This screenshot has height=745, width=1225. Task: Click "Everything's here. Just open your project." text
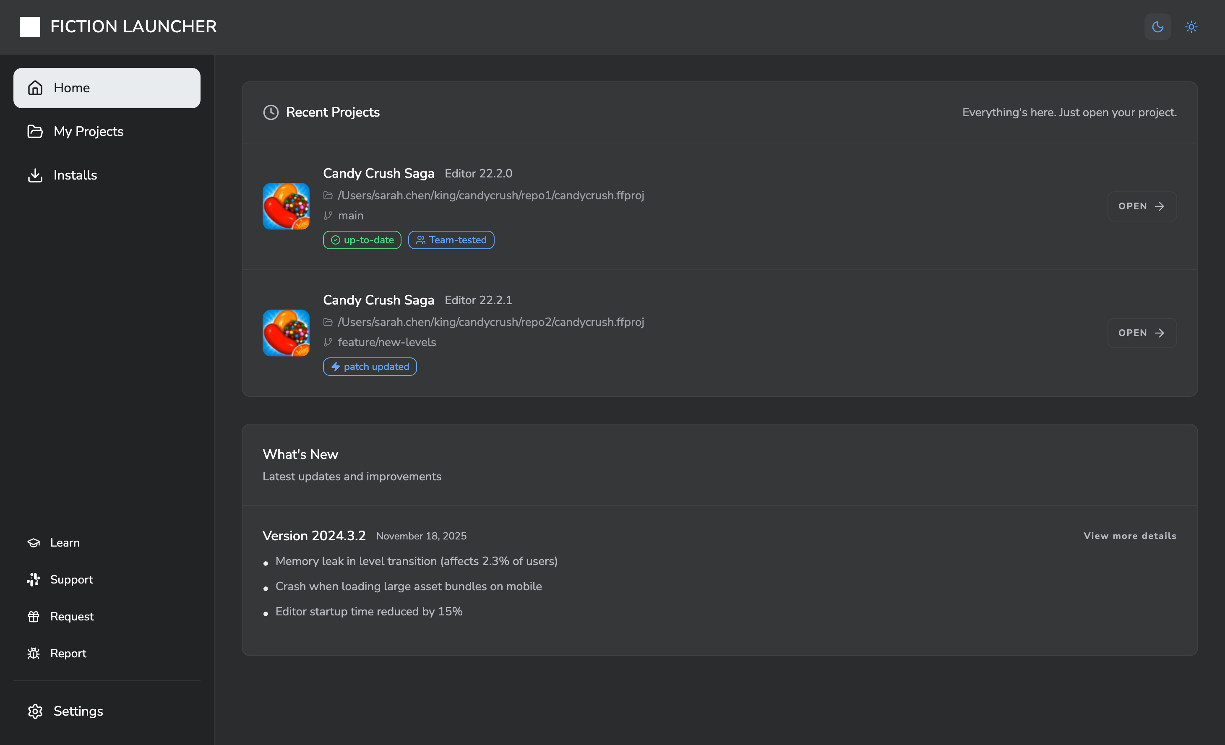pos(1069,112)
